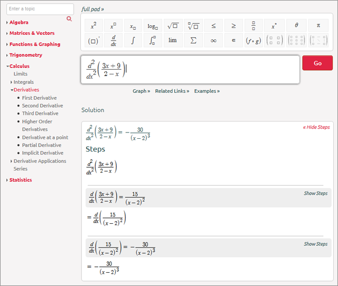Insert the nth root template
This screenshot has width=338, height=286.
point(193,26)
